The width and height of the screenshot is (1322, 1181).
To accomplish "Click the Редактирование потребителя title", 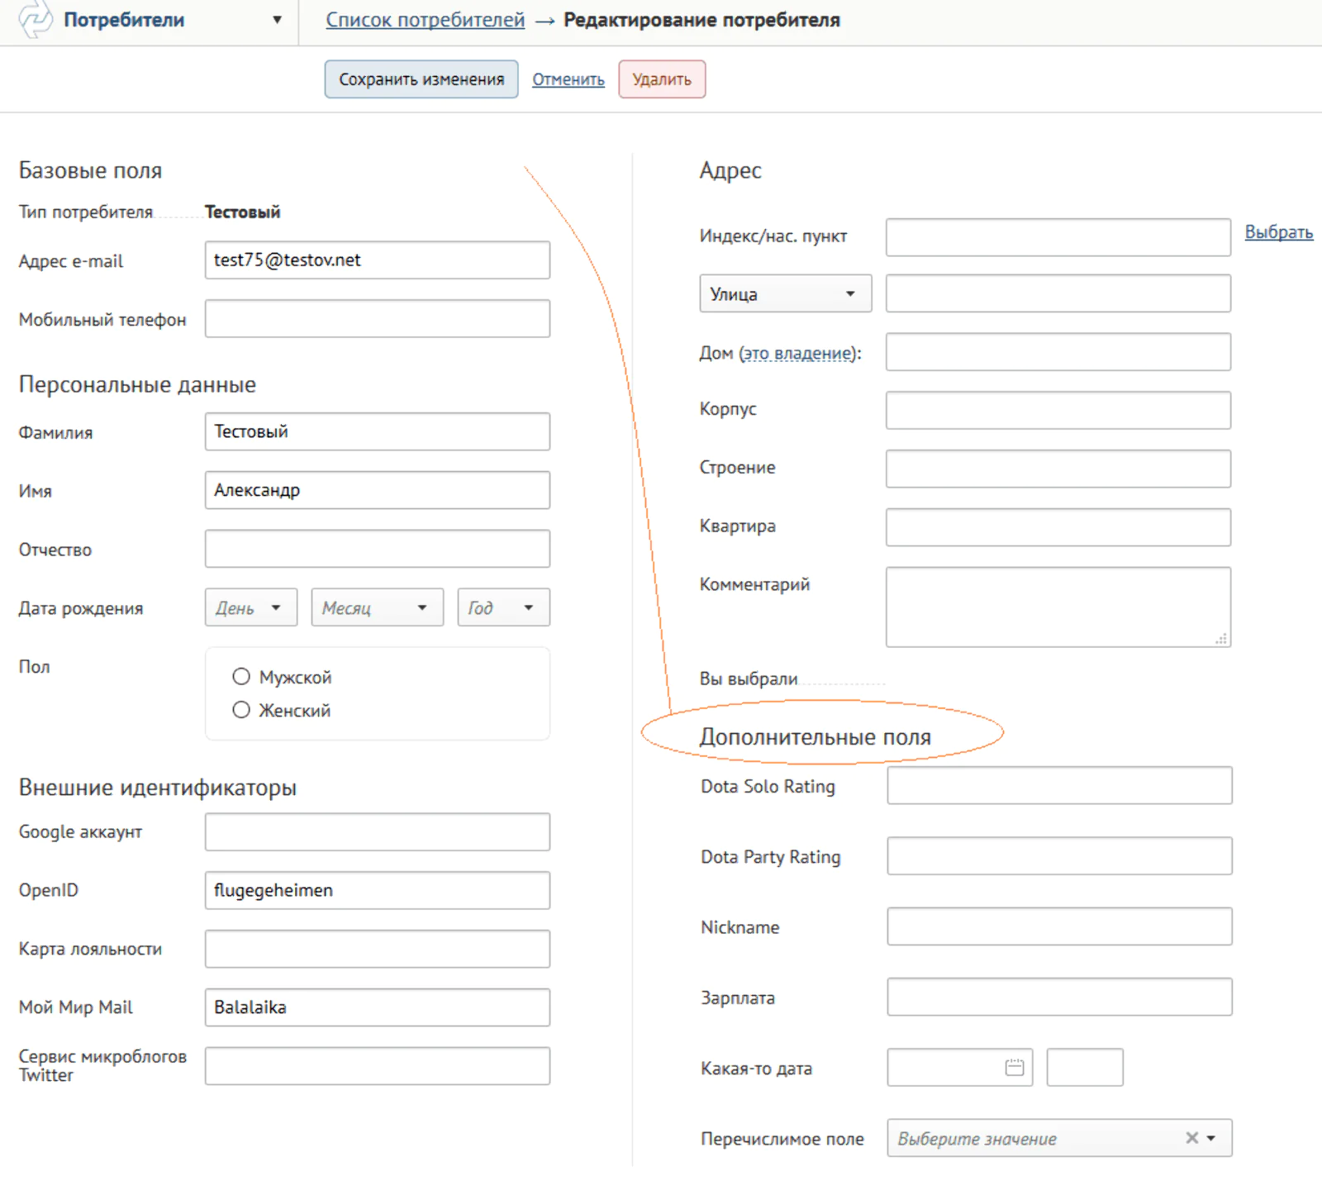I will (x=701, y=20).
